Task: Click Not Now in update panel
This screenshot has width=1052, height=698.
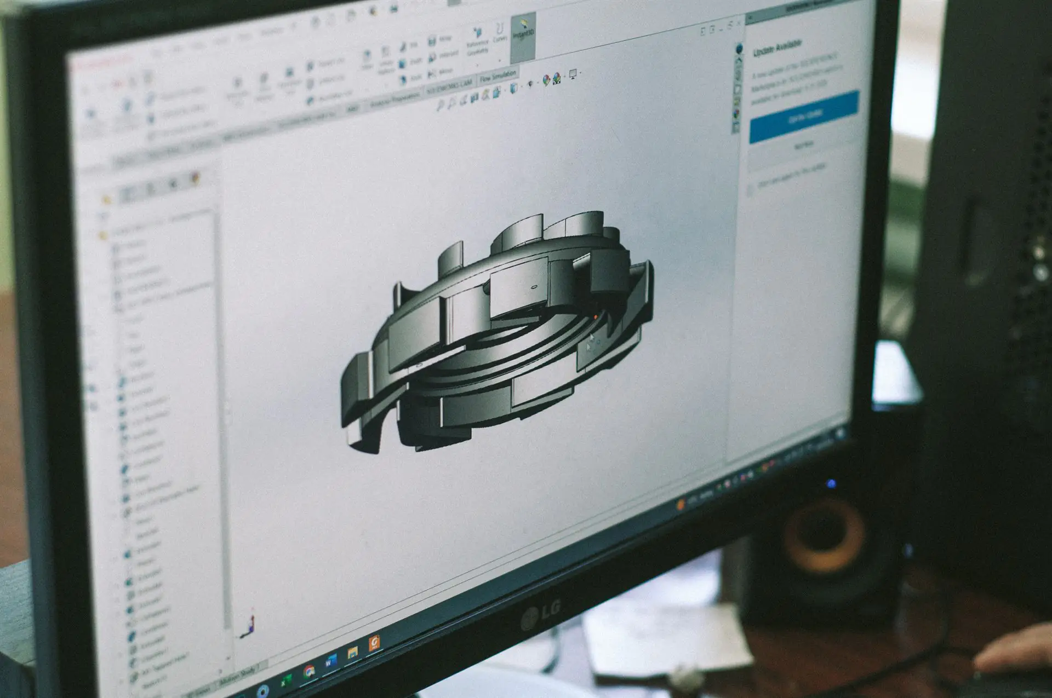Action: tap(804, 145)
